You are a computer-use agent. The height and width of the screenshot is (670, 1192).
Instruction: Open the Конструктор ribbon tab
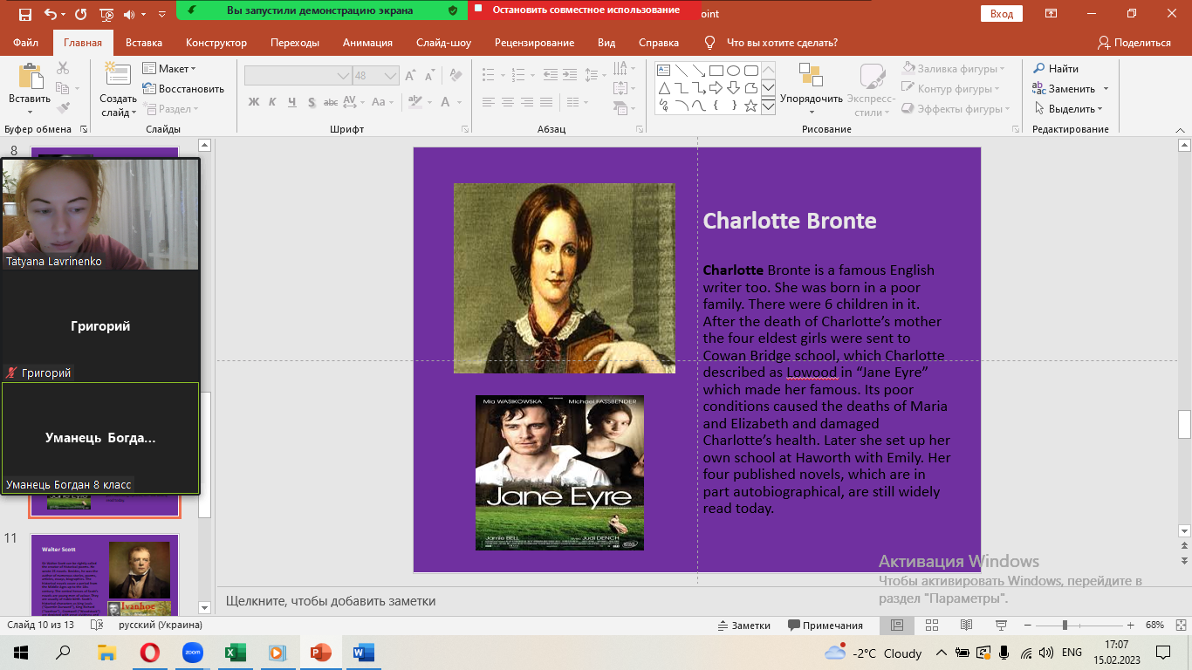(216, 43)
